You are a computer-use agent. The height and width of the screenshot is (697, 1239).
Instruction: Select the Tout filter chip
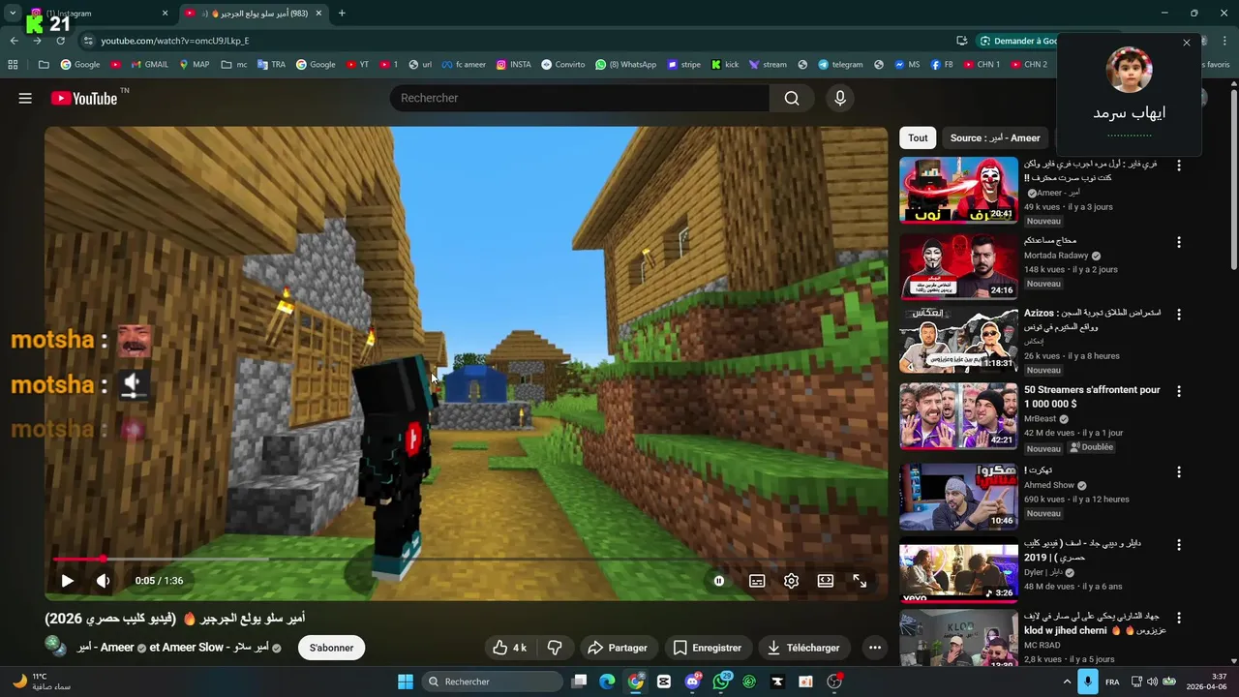[918, 137]
